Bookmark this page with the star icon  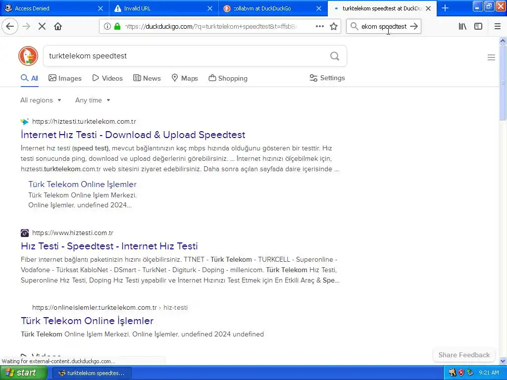pyautogui.click(x=334, y=27)
